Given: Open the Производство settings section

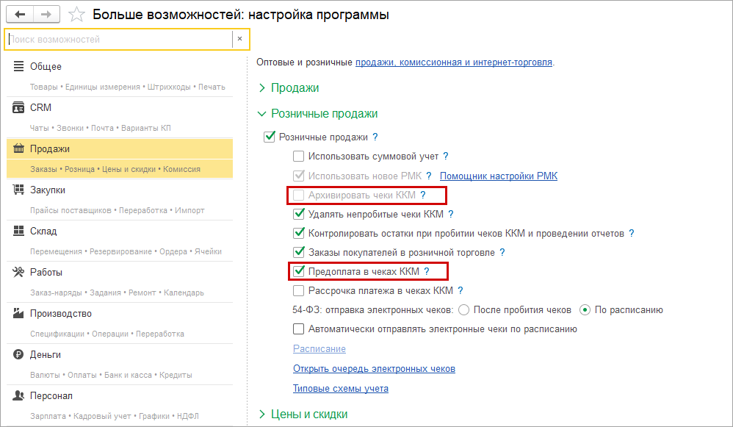Looking at the screenshot, I should pyautogui.click(x=61, y=313).
